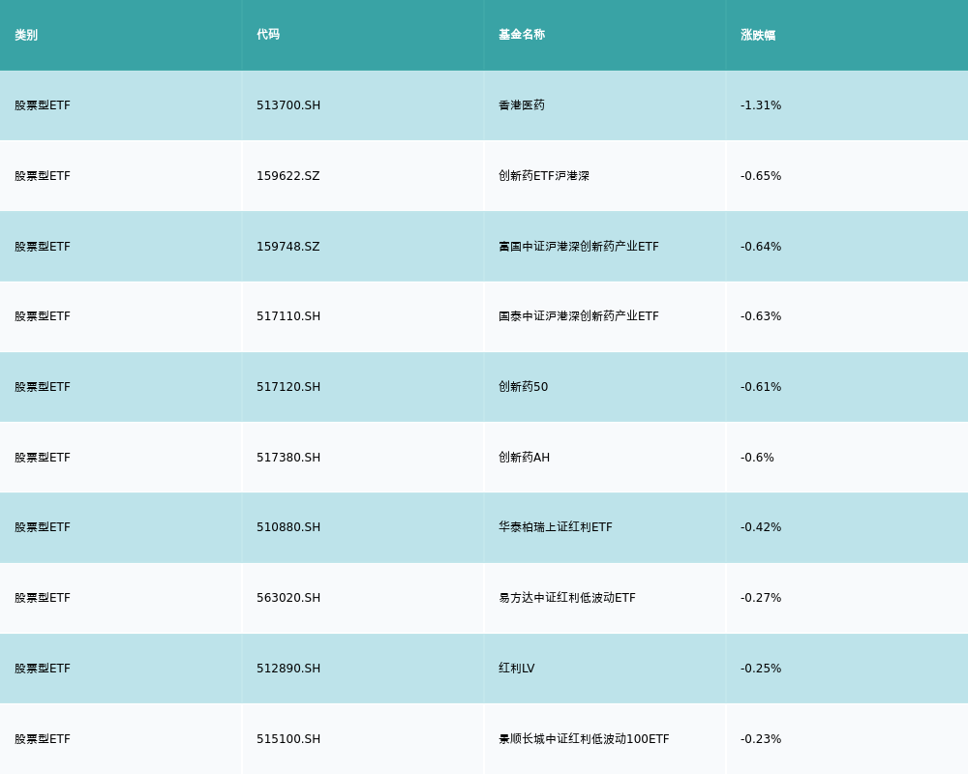This screenshot has width=968, height=774.
Task: Click 股票型ETF in the 512890.SH row
Action: 43,669
